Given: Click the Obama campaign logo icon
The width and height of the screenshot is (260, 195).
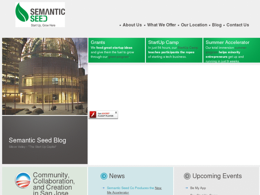Looking at the screenshot, I should pos(23,180).
